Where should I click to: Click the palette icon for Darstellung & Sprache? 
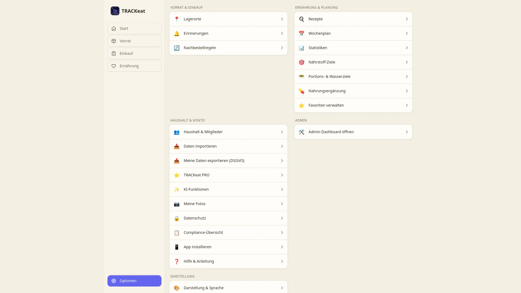[x=177, y=288]
